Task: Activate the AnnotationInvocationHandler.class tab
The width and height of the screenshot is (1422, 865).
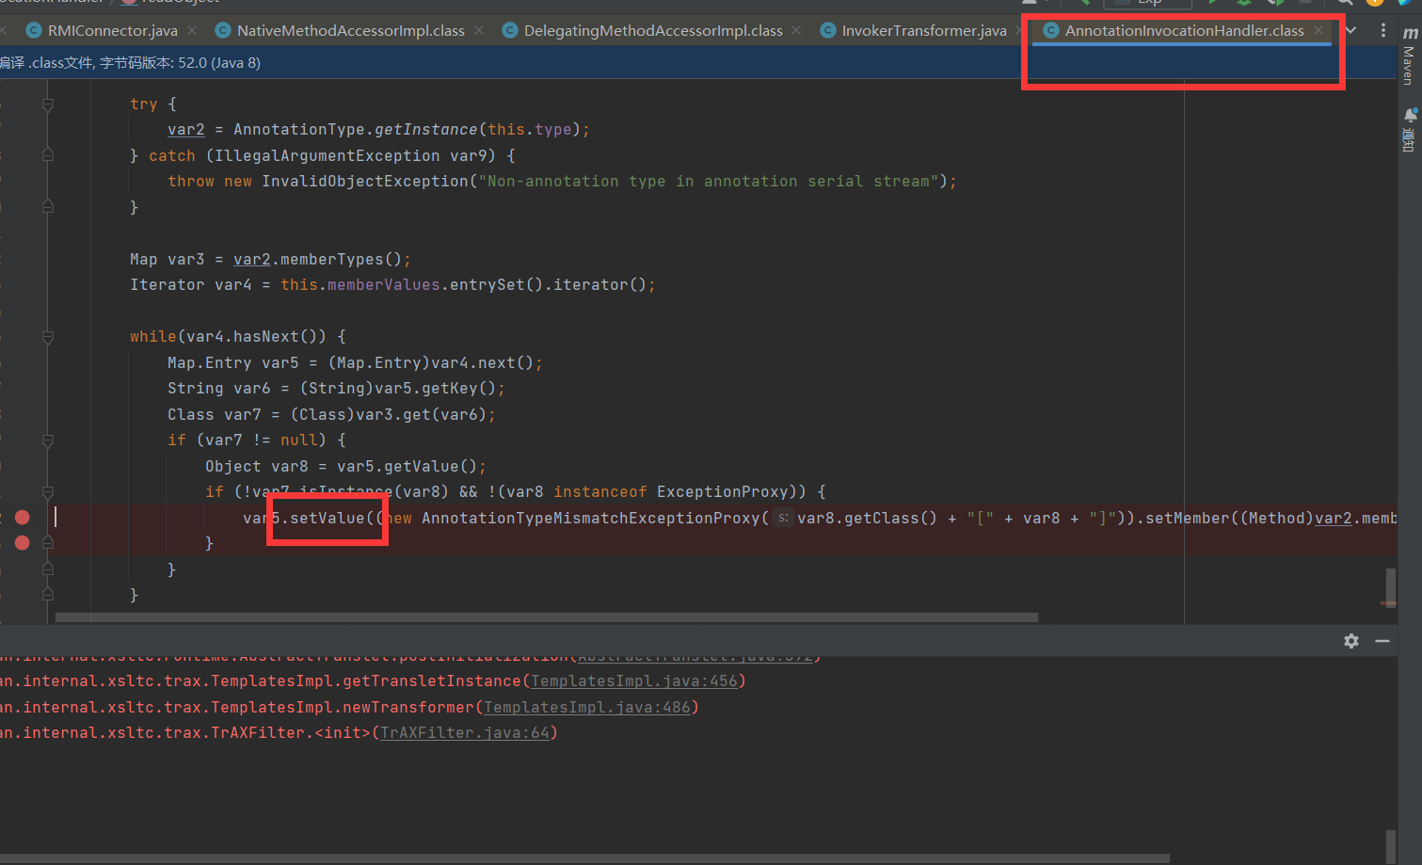Action: coord(1184,30)
